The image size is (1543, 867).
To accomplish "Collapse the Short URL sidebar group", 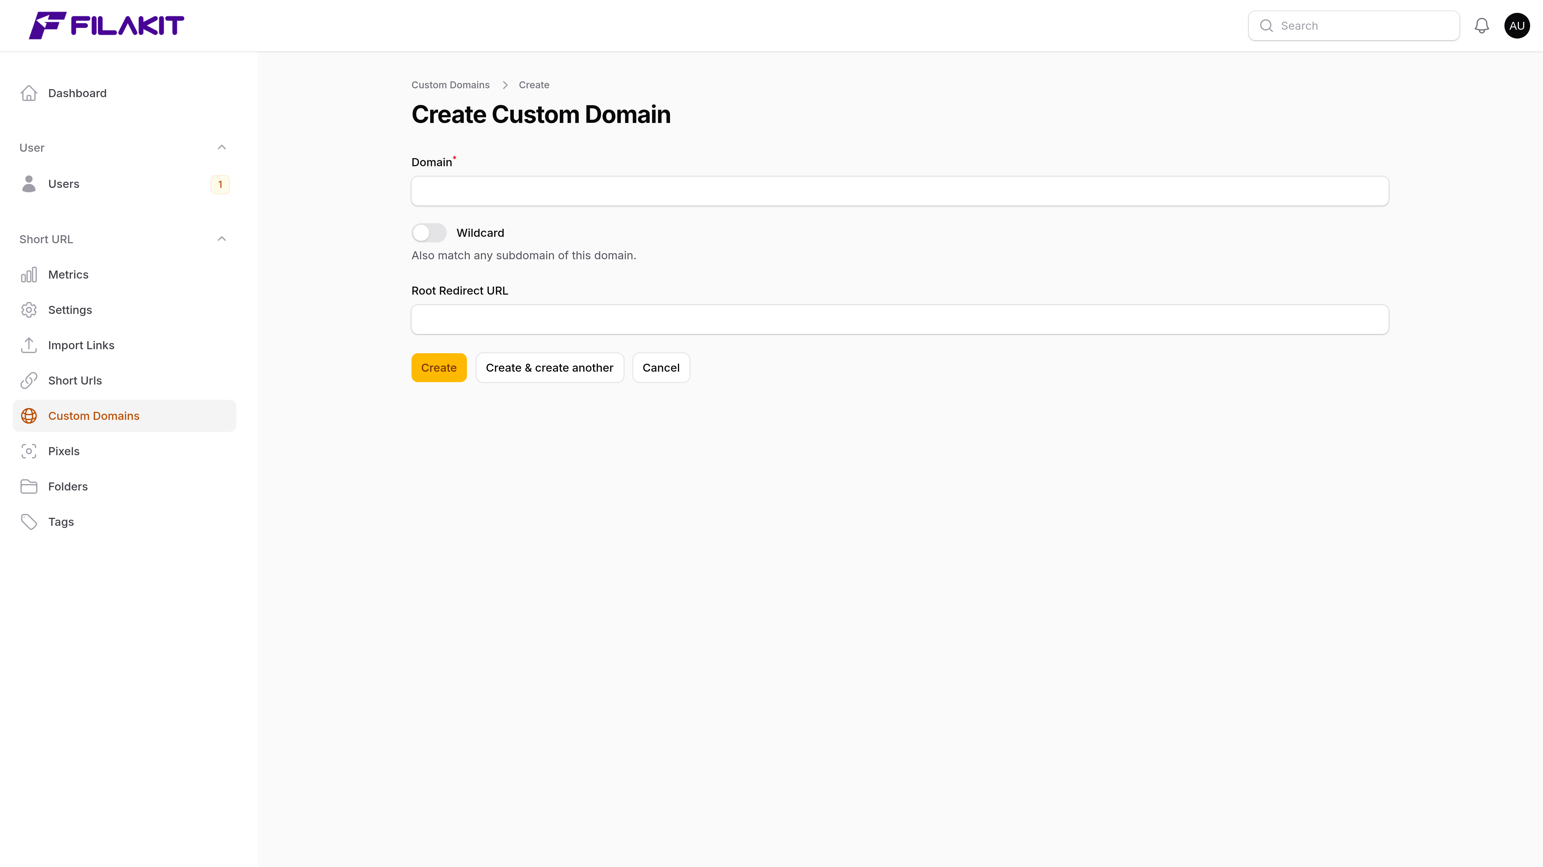I will tap(222, 239).
